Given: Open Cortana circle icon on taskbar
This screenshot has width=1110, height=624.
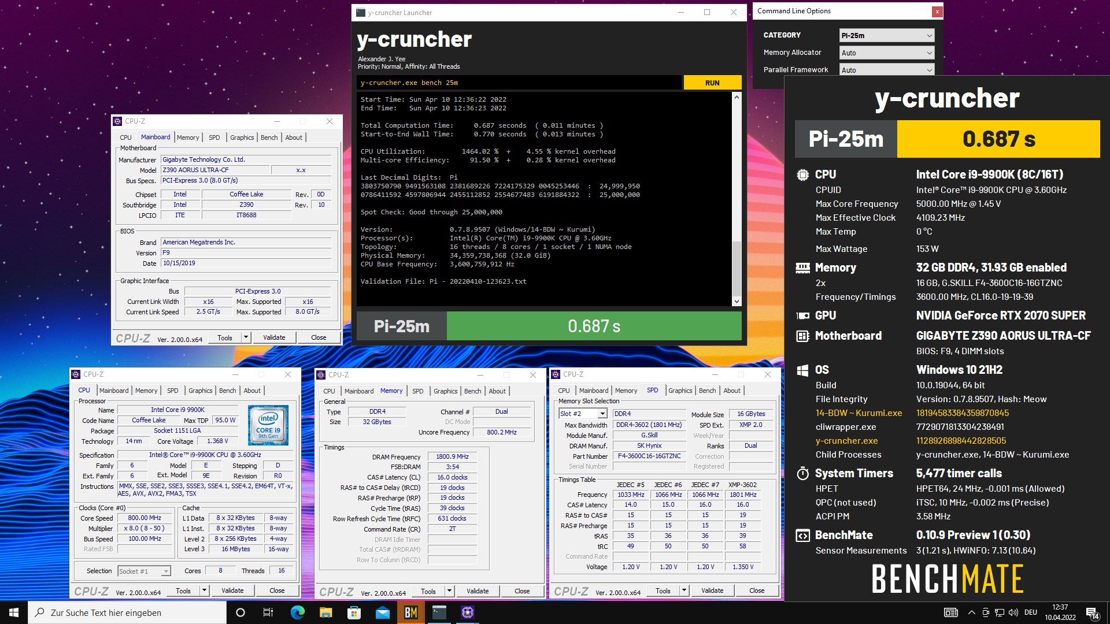Looking at the screenshot, I should (240, 612).
